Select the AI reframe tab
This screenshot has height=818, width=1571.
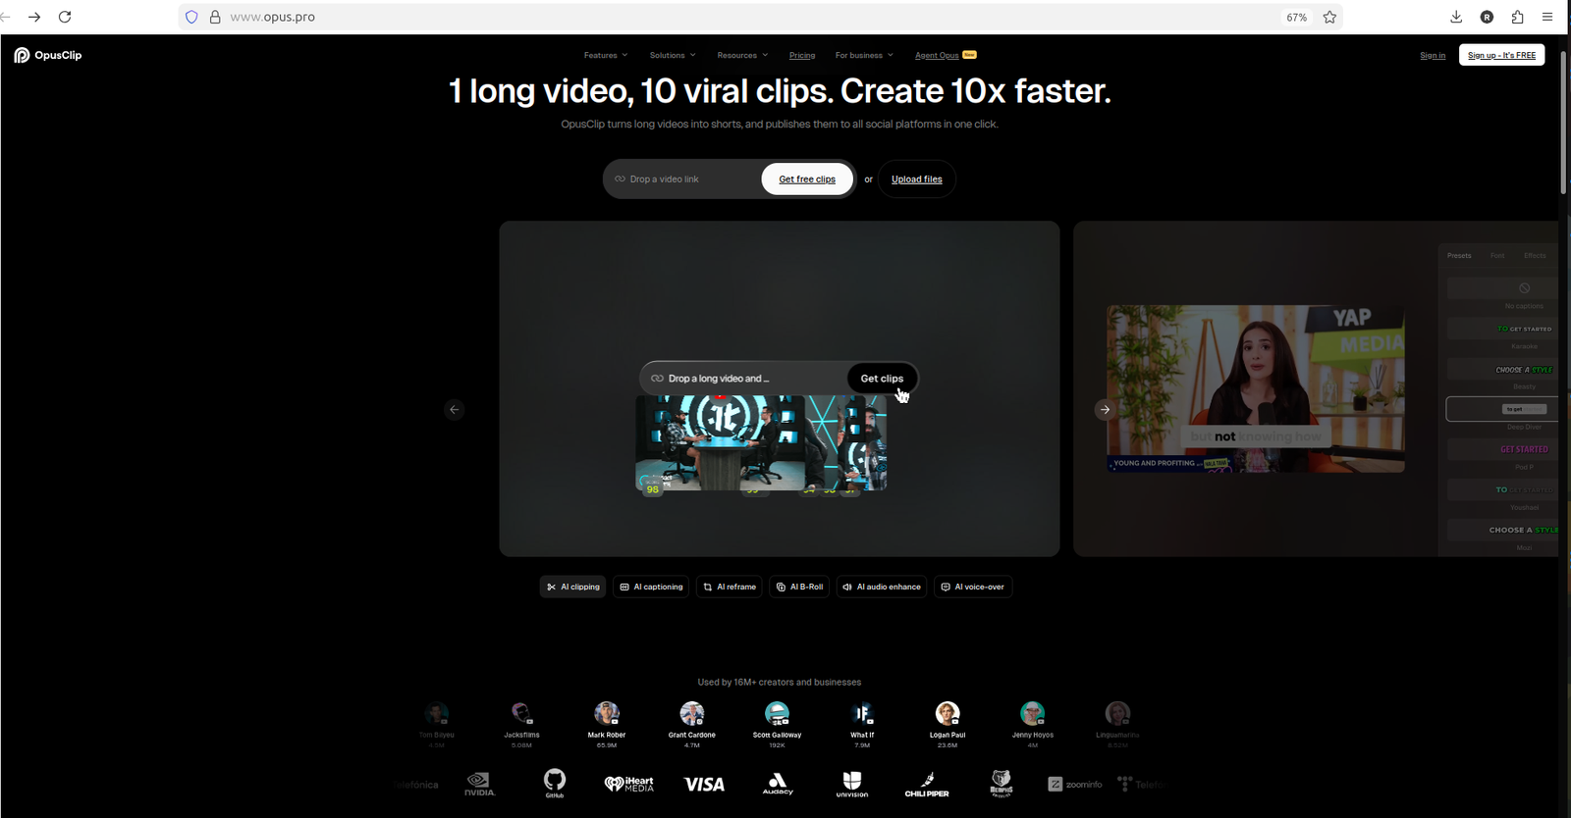pyautogui.click(x=730, y=587)
